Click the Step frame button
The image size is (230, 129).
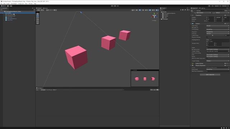click(118, 6)
